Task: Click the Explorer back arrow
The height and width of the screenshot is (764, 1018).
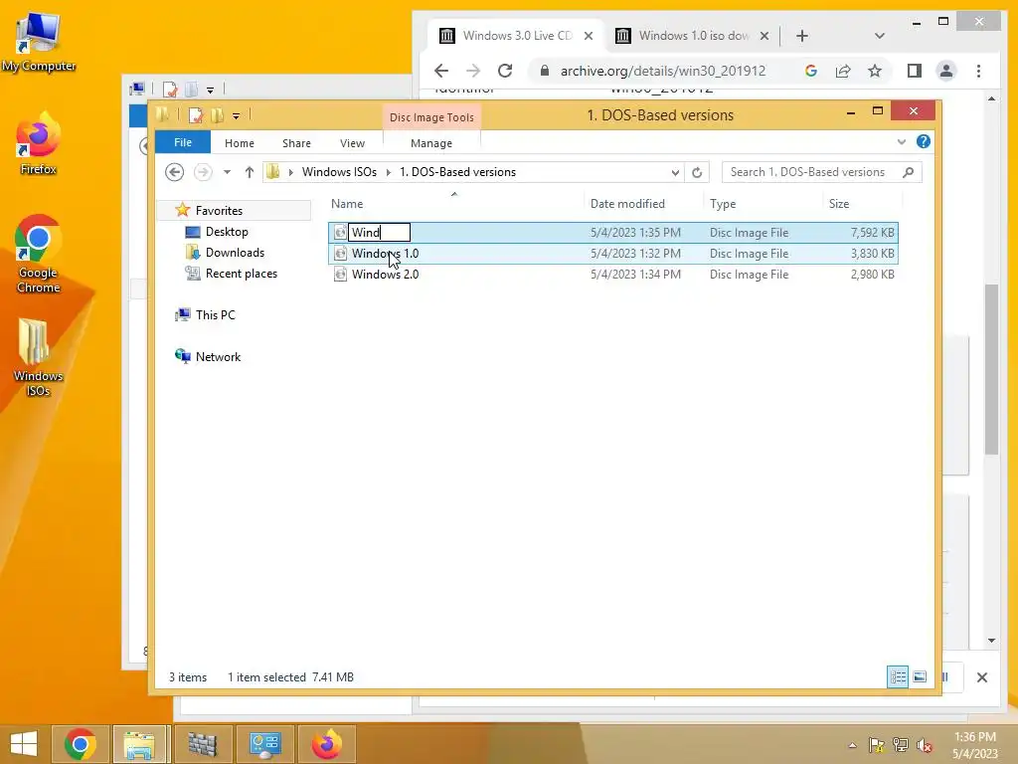Action: 174,172
